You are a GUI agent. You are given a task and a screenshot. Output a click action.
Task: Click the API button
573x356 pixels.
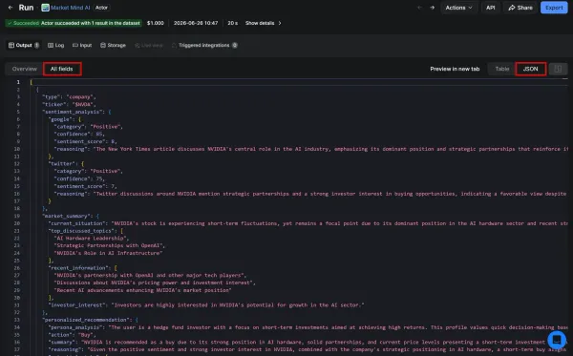click(x=491, y=8)
